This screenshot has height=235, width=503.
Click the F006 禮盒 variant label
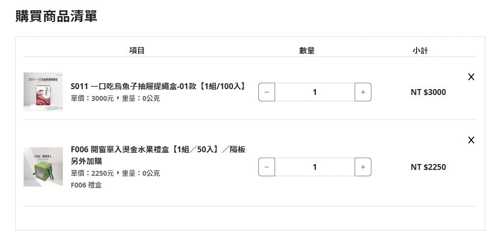point(86,185)
